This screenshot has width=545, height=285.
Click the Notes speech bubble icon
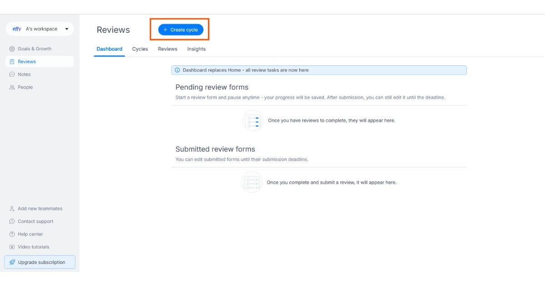point(12,74)
